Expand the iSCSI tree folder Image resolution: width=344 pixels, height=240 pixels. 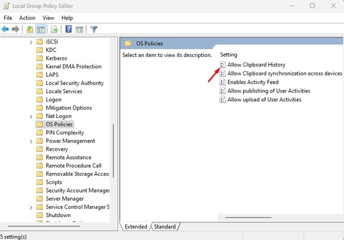tap(31, 42)
